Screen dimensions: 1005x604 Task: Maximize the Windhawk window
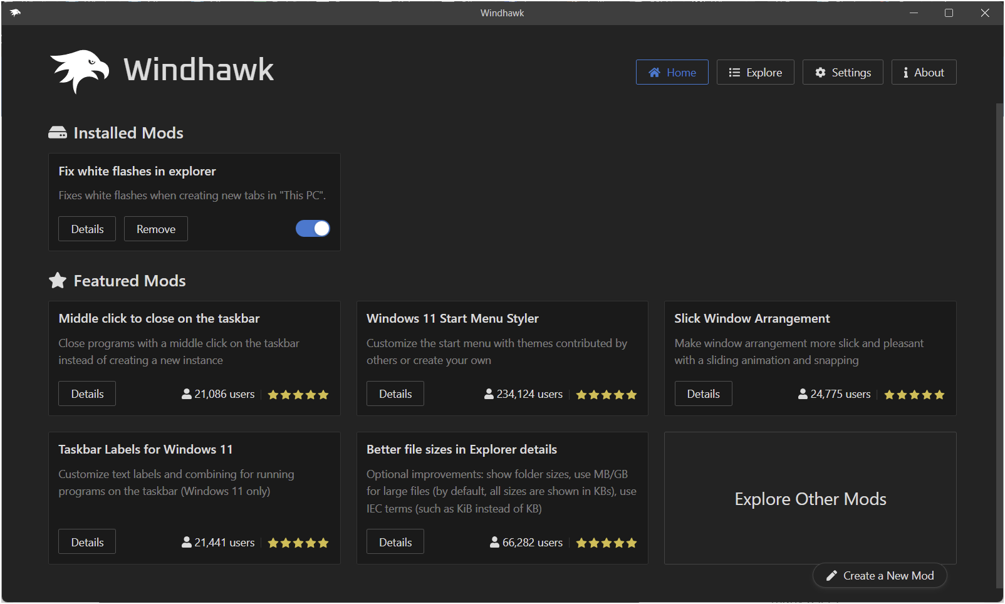(949, 13)
